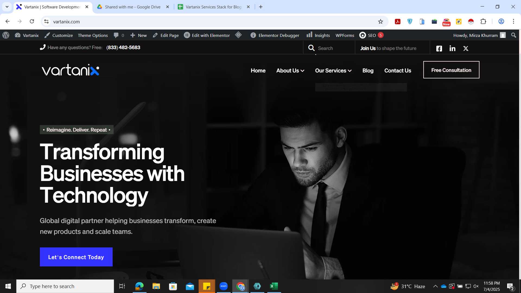
Task: Click the blue shield extension icon
Action: point(410,21)
